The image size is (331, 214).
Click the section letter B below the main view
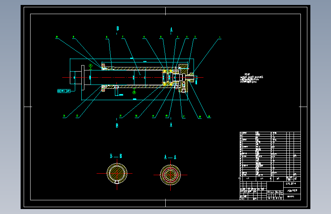pyautogui.click(x=117, y=126)
